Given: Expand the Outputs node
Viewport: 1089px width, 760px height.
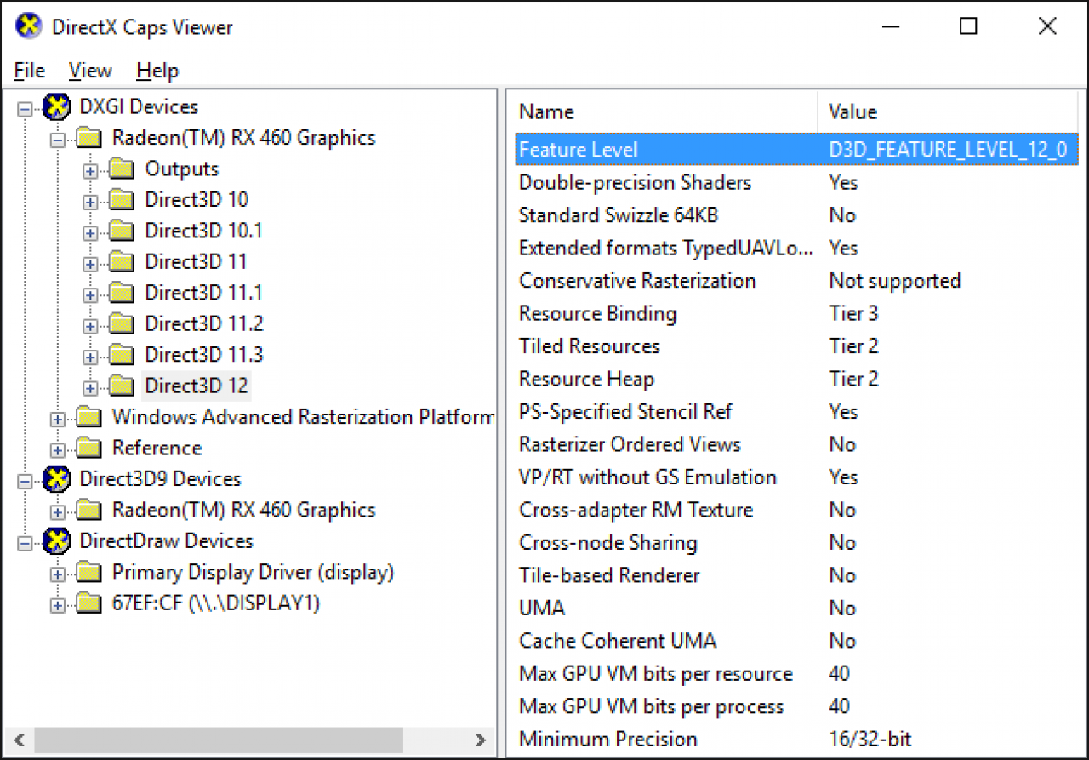Looking at the screenshot, I should [91, 170].
